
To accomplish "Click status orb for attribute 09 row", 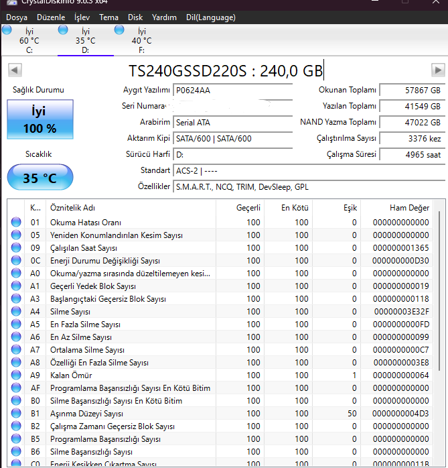I will pos(16,247).
